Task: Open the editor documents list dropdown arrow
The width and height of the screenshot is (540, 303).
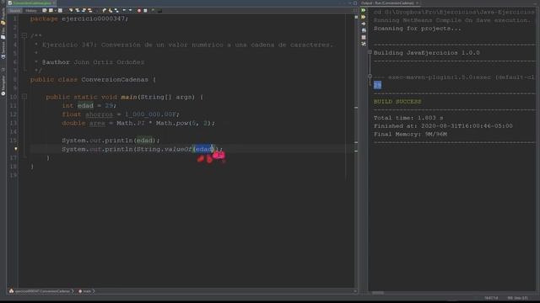Action: (x=349, y=3)
